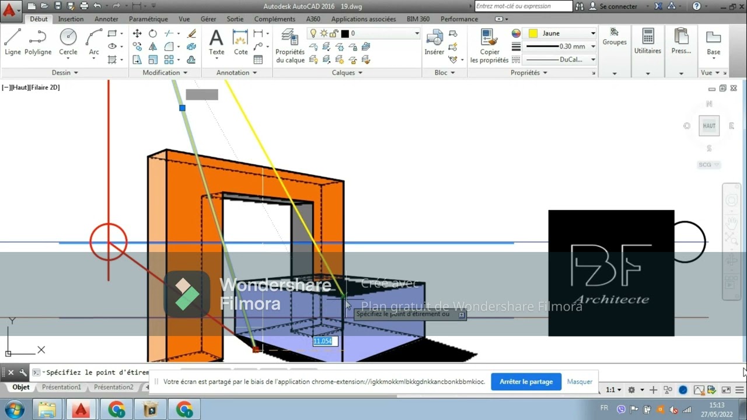Select the Polyligne tool
Image resolution: width=747 pixels, height=420 pixels.
pyautogui.click(x=38, y=42)
